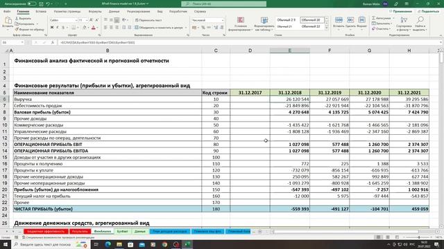This screenshot has width=444, height=249.
Task: Click the new sheet plus icon
Action: click(x=260, y=232)
